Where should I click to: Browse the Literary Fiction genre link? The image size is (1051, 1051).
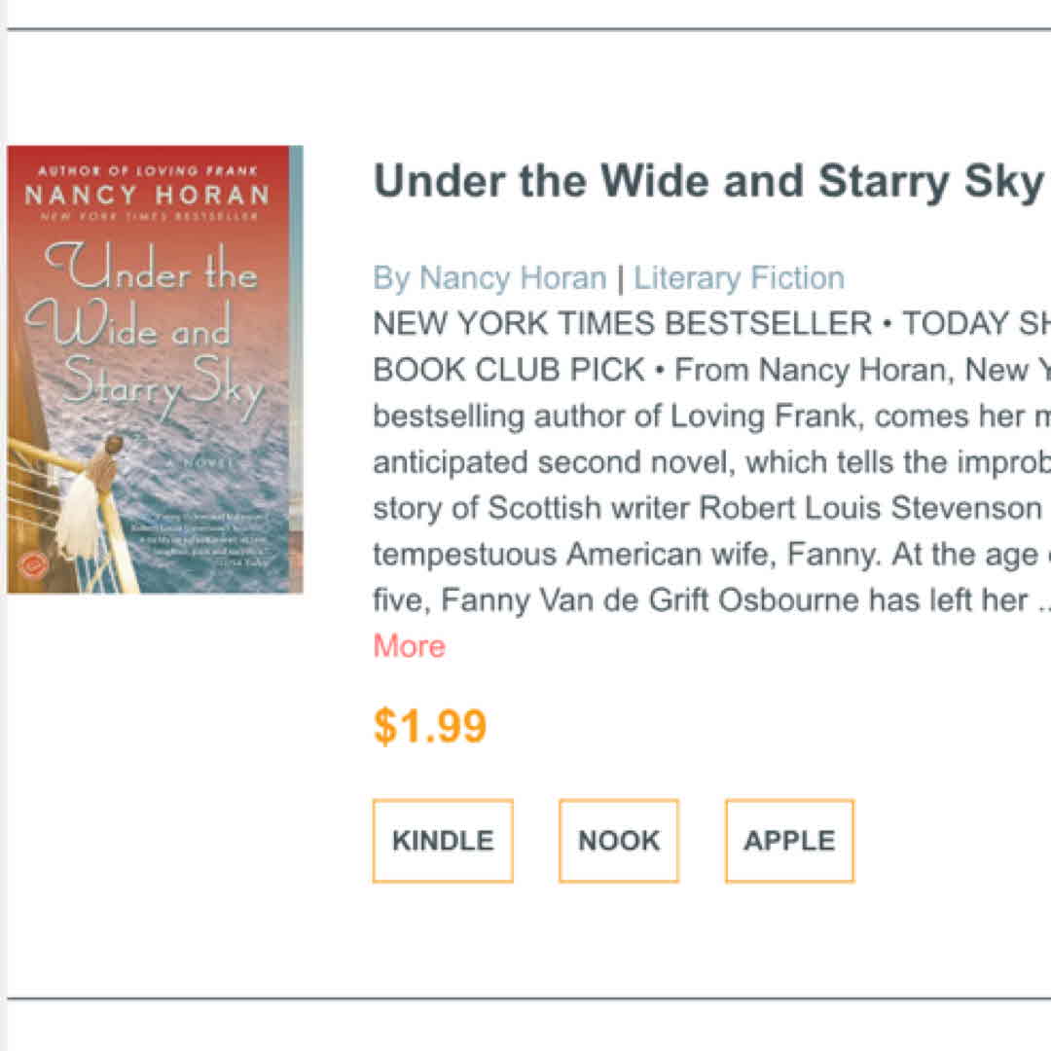739,278
